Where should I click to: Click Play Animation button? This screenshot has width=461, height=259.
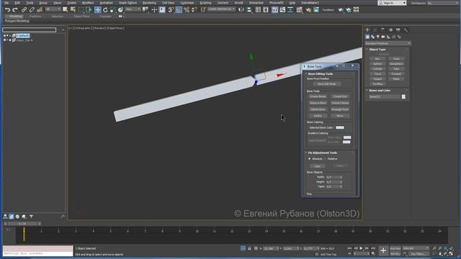(361, 248)
